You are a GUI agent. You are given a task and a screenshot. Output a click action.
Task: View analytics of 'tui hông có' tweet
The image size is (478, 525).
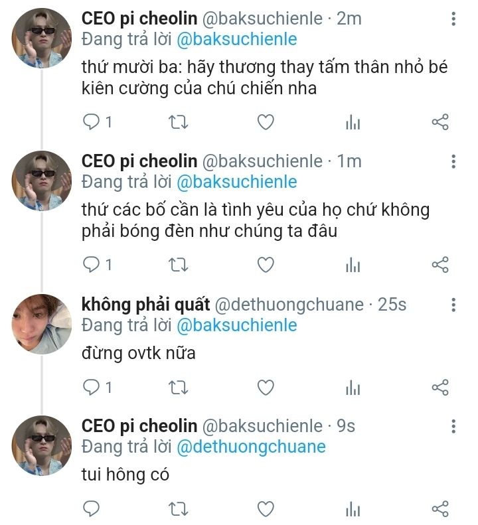[x=353, y=509]
